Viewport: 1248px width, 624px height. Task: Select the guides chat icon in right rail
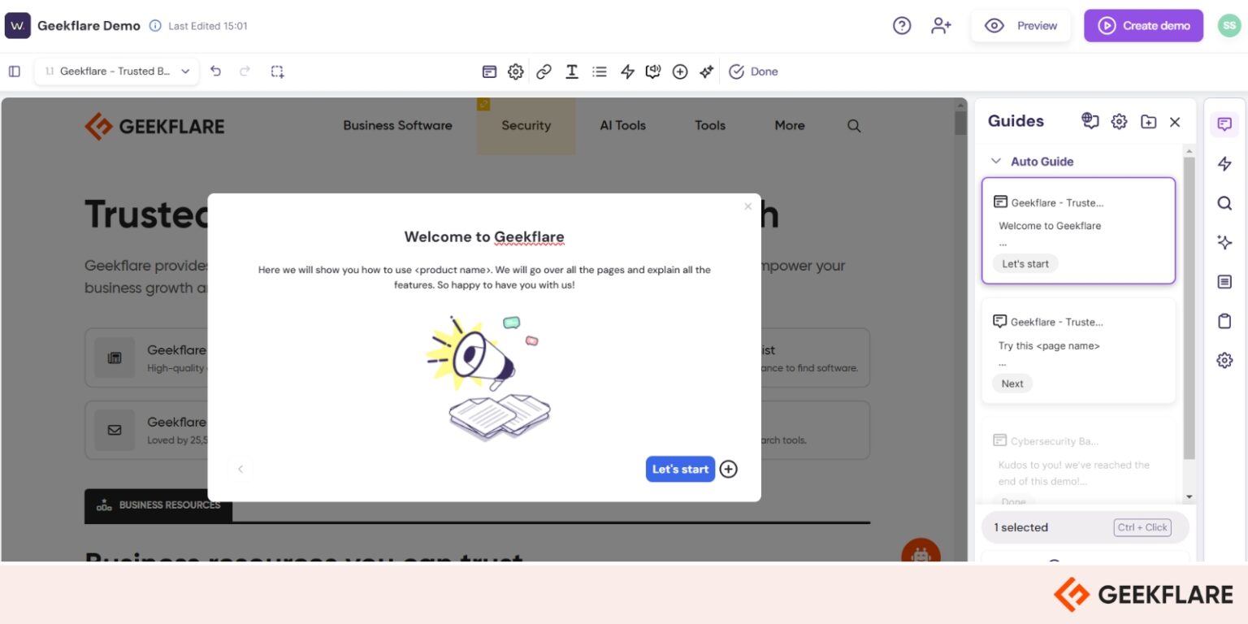pos(1224,124)
